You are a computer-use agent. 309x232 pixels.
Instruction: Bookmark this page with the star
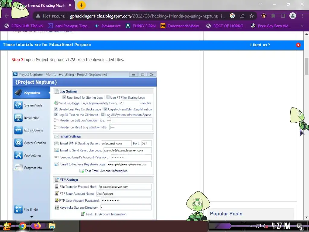click(251, 16)
